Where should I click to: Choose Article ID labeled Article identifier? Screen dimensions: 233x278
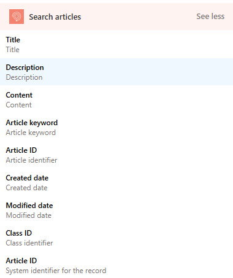coord(116,155)
